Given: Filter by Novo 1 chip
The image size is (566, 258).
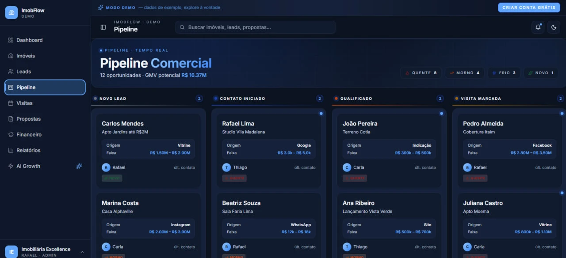Looking at the screenshot, I should pyautogui.click(x=541, y=73).
